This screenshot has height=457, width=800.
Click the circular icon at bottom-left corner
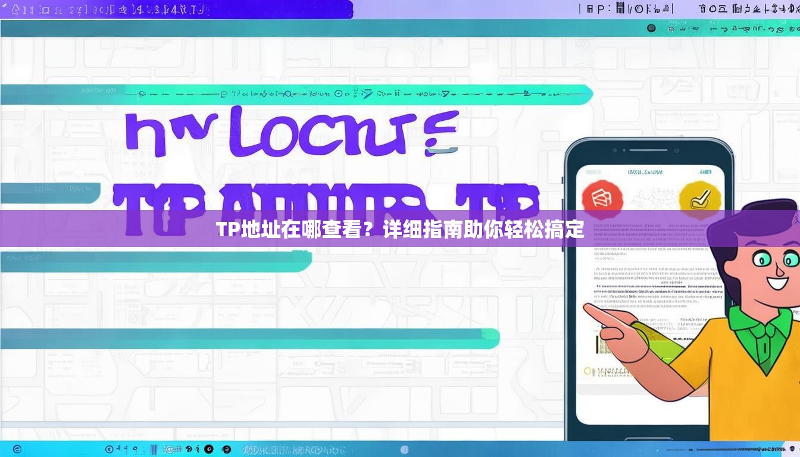17,449
